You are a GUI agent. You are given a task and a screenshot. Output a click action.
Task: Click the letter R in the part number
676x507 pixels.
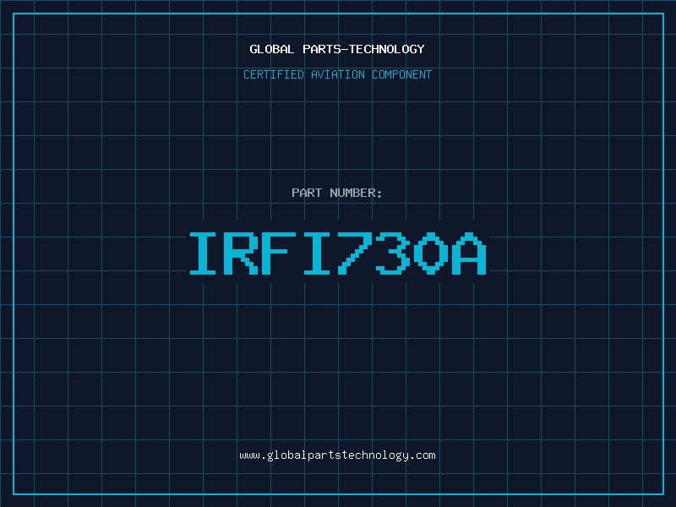click(242, 253)
